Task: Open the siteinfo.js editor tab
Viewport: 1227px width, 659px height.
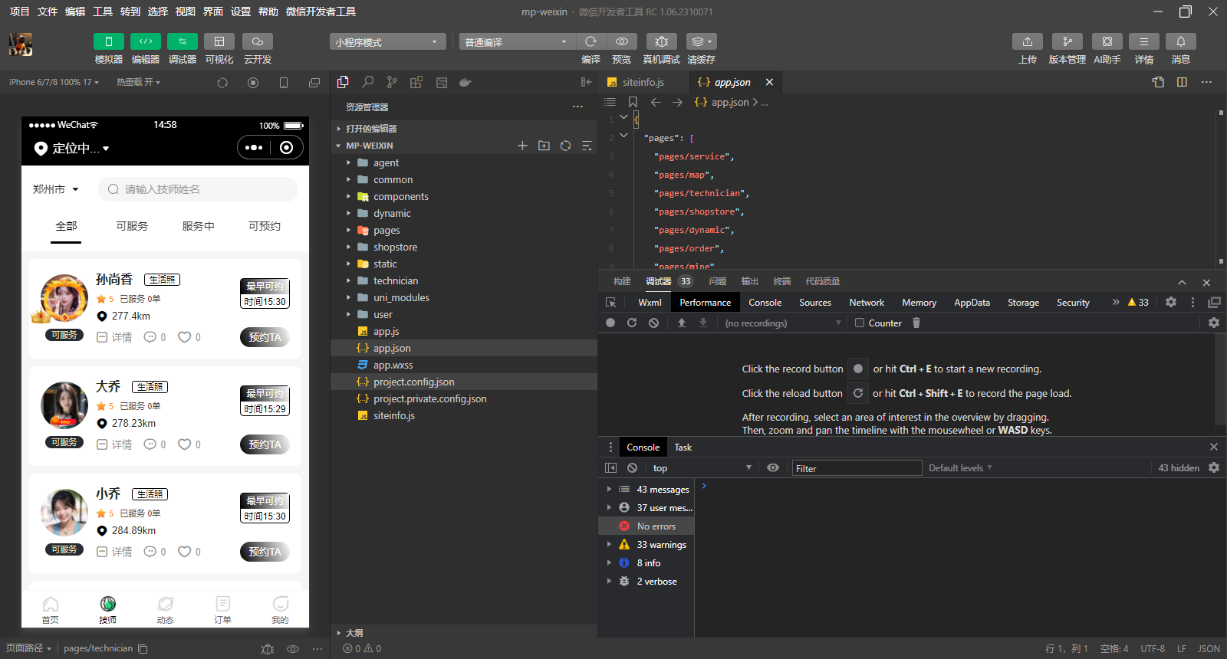Action: (x=643, y=83)
